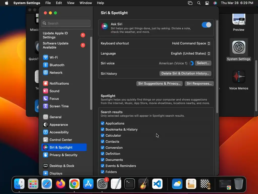
Task: Open the Window menu
Action: 86,3
